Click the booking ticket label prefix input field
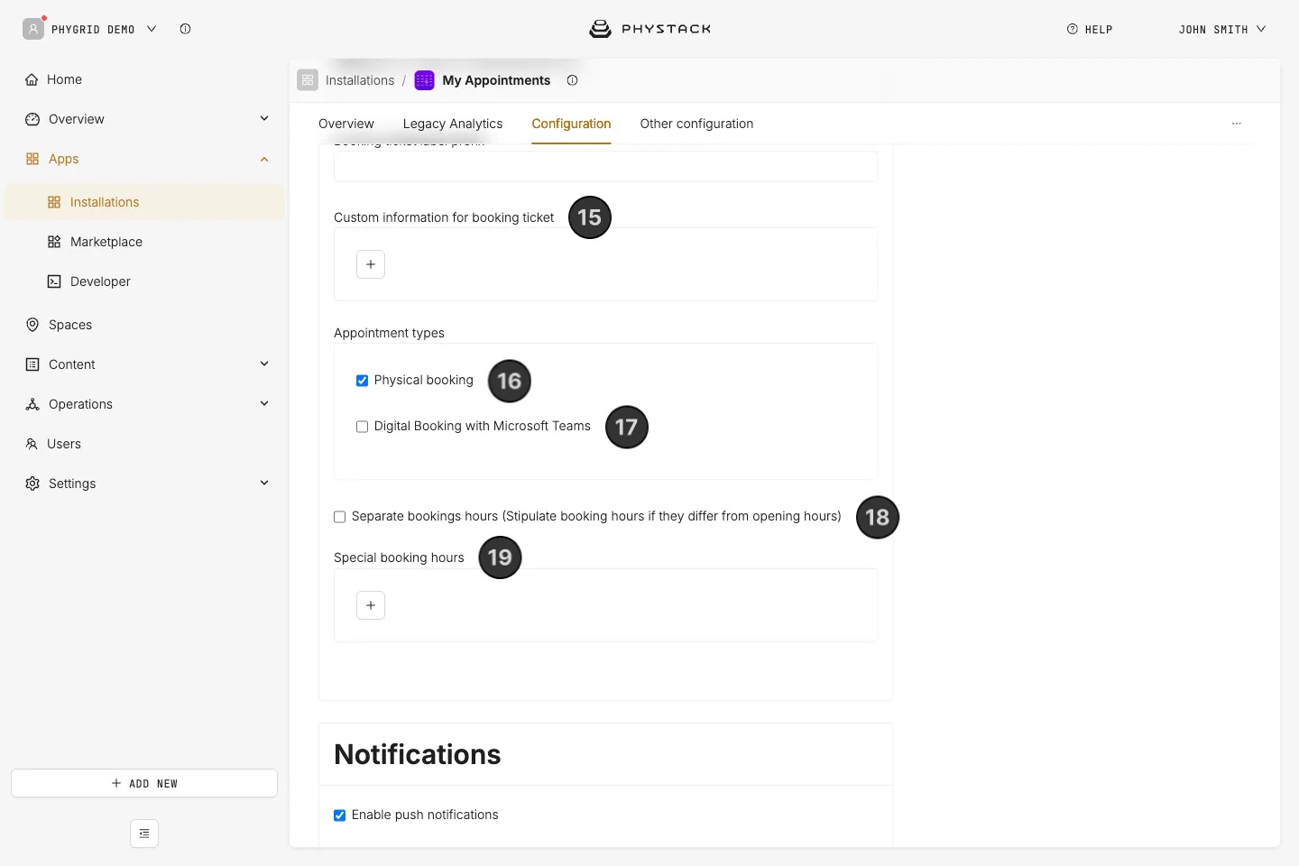Image resolution: width=1299 pixels, height=866 pixels. pos(605,166)
